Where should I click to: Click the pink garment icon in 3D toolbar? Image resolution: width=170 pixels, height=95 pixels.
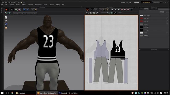coord(19,9)
